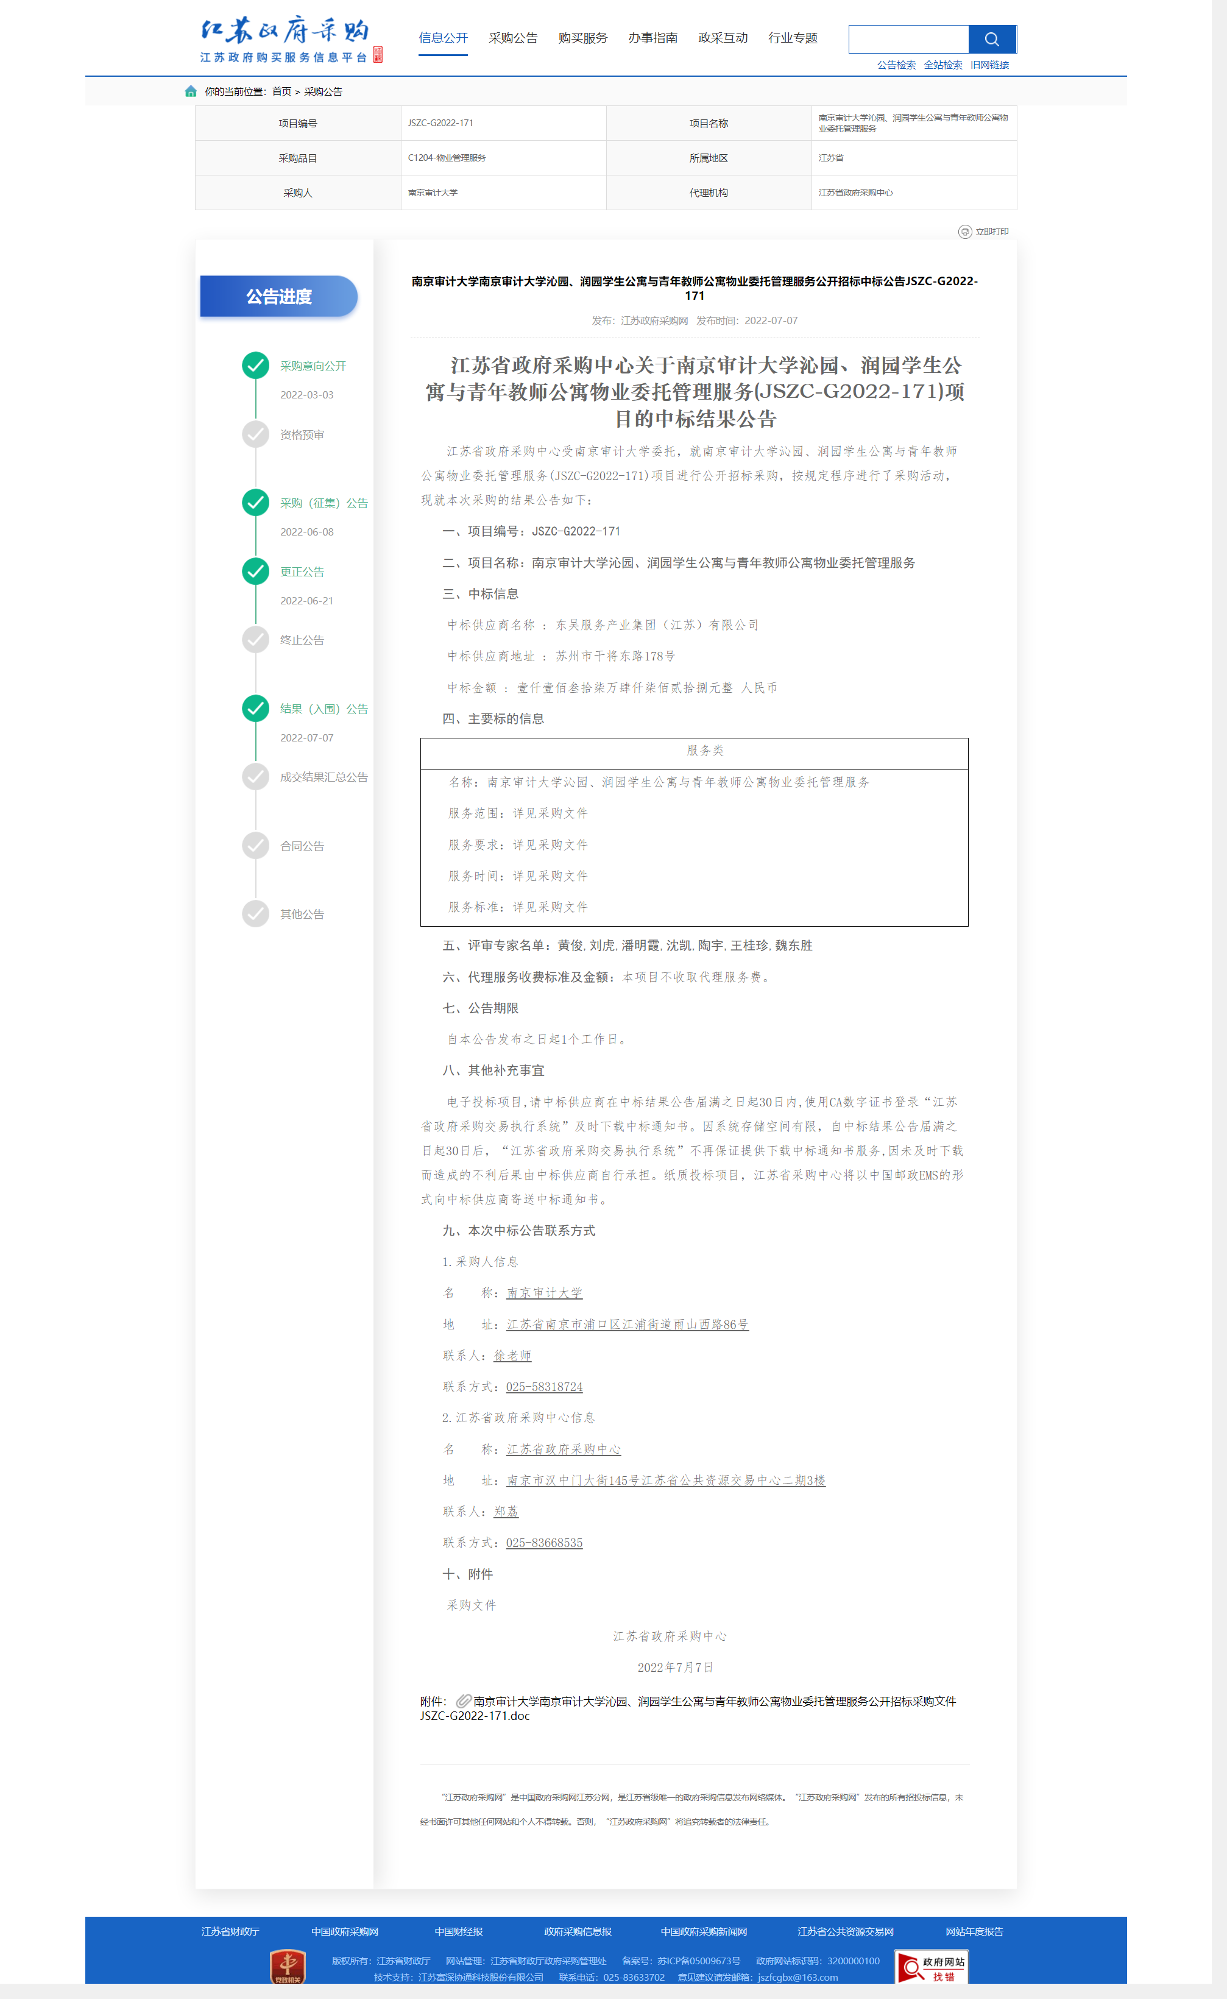The width and height of the screenshot is (1227, 1999).
Task: Click the 立即打印 print link
Action: coord(992,232)
